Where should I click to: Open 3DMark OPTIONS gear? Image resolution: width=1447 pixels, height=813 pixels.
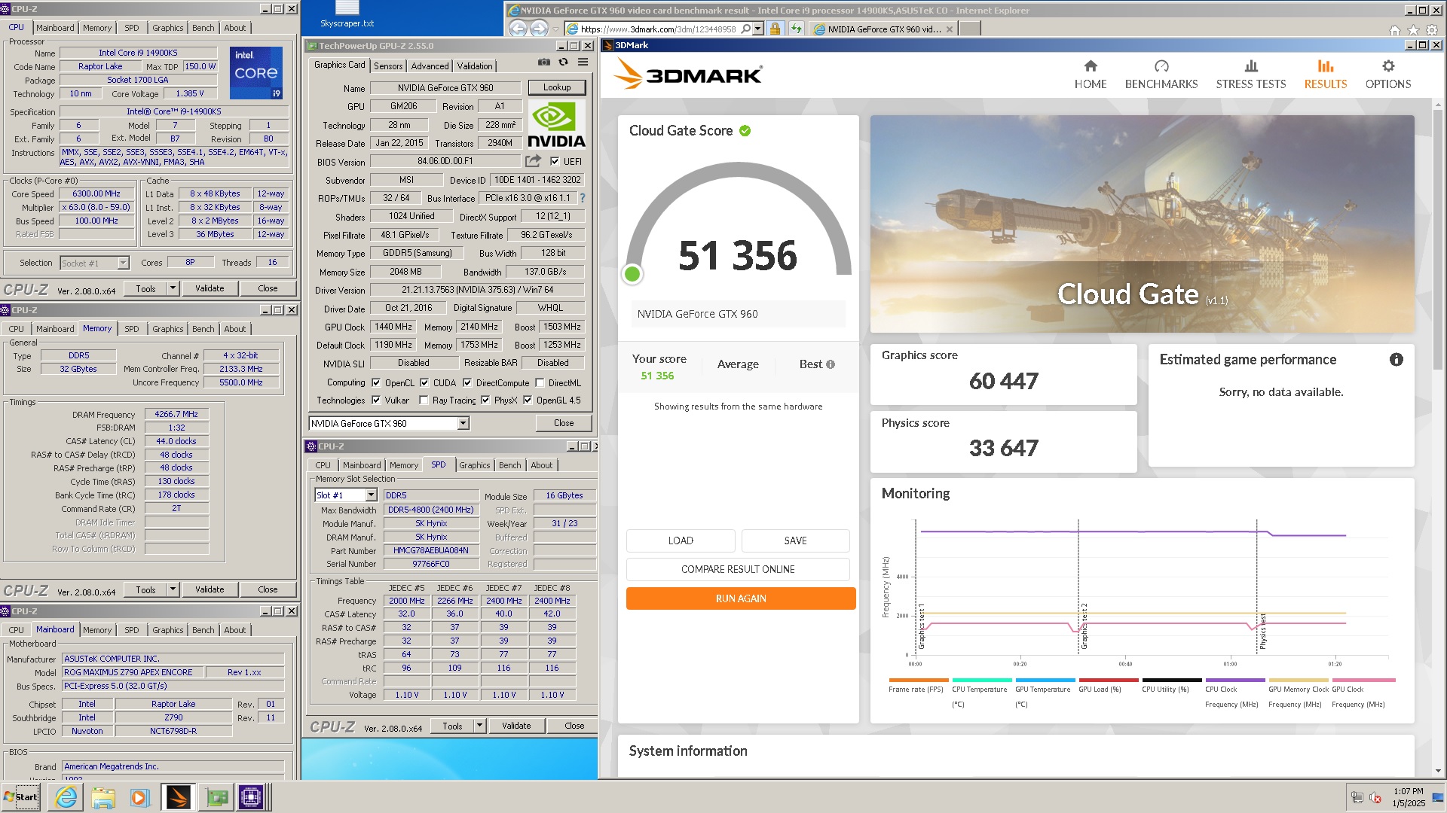1388,66
